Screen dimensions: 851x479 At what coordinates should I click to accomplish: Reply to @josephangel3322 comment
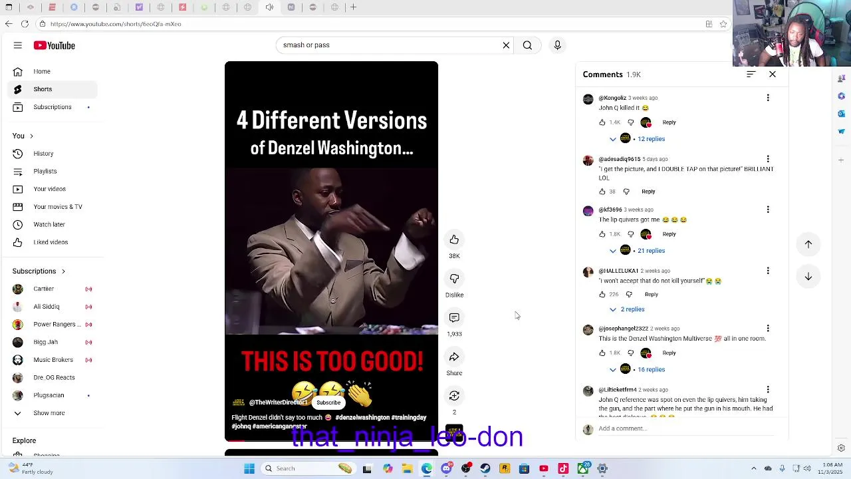tap(669, 353)
